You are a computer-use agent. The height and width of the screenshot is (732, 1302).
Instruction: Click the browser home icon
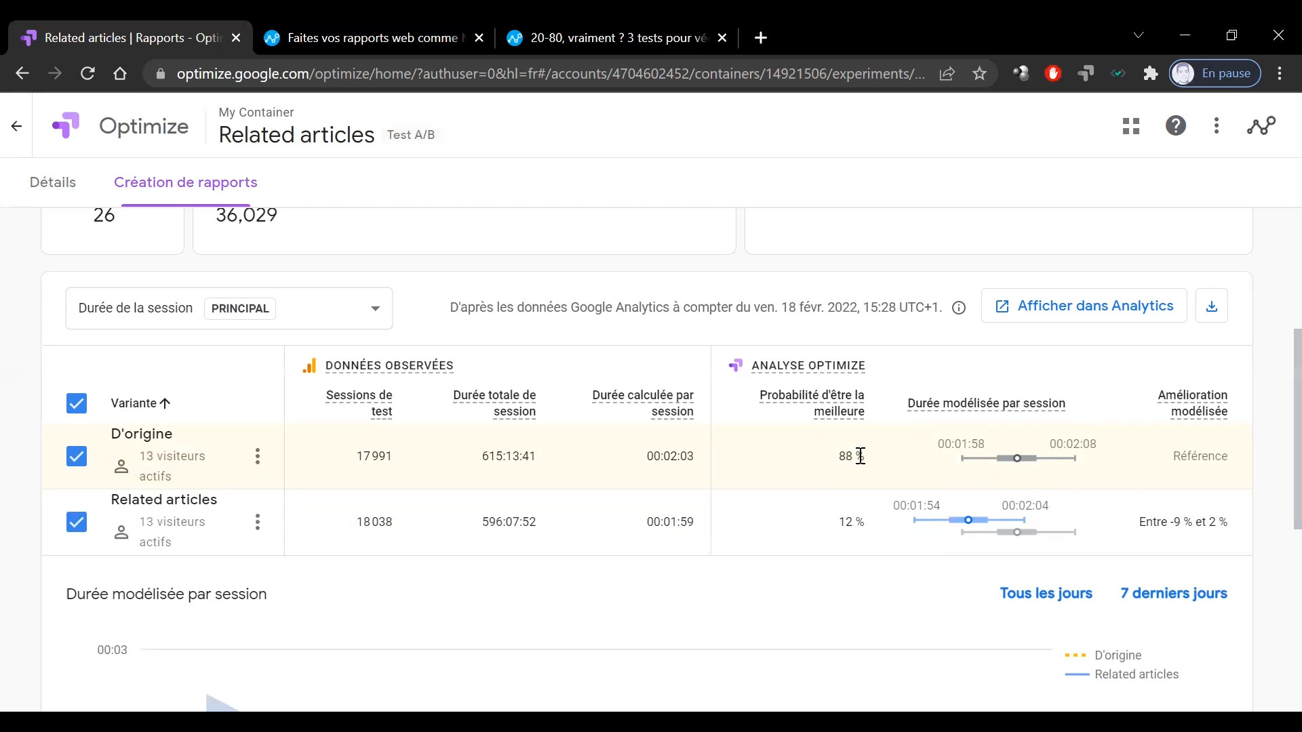click(x=120, y=73)
